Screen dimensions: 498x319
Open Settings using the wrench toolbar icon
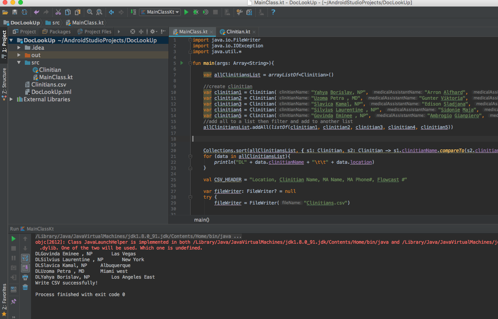[x=239, y=12]
